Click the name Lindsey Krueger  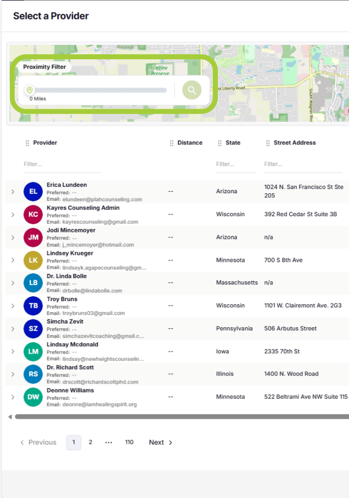[70, 253]
